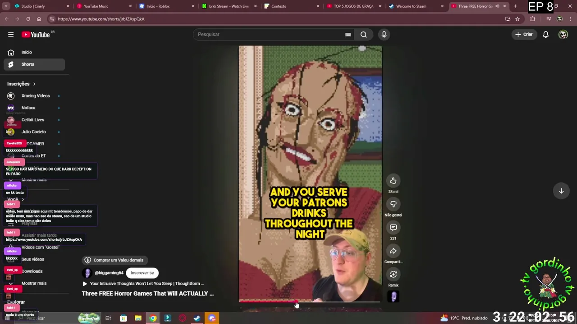
Task: Share the short via Compartilhar
Action: coord(393,251)
